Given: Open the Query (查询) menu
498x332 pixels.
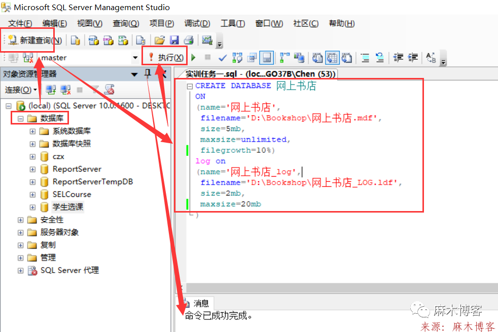Looking at the screenshot, I should pos(126,23).
